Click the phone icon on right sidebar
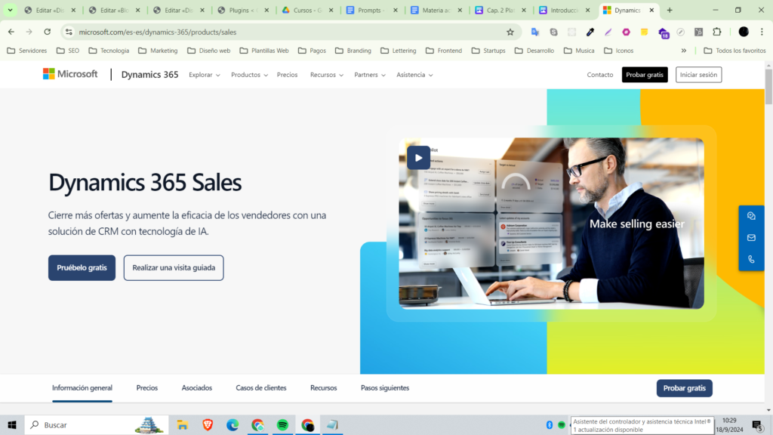The width and height of the screenshot is (773, 435). point(751,259)
